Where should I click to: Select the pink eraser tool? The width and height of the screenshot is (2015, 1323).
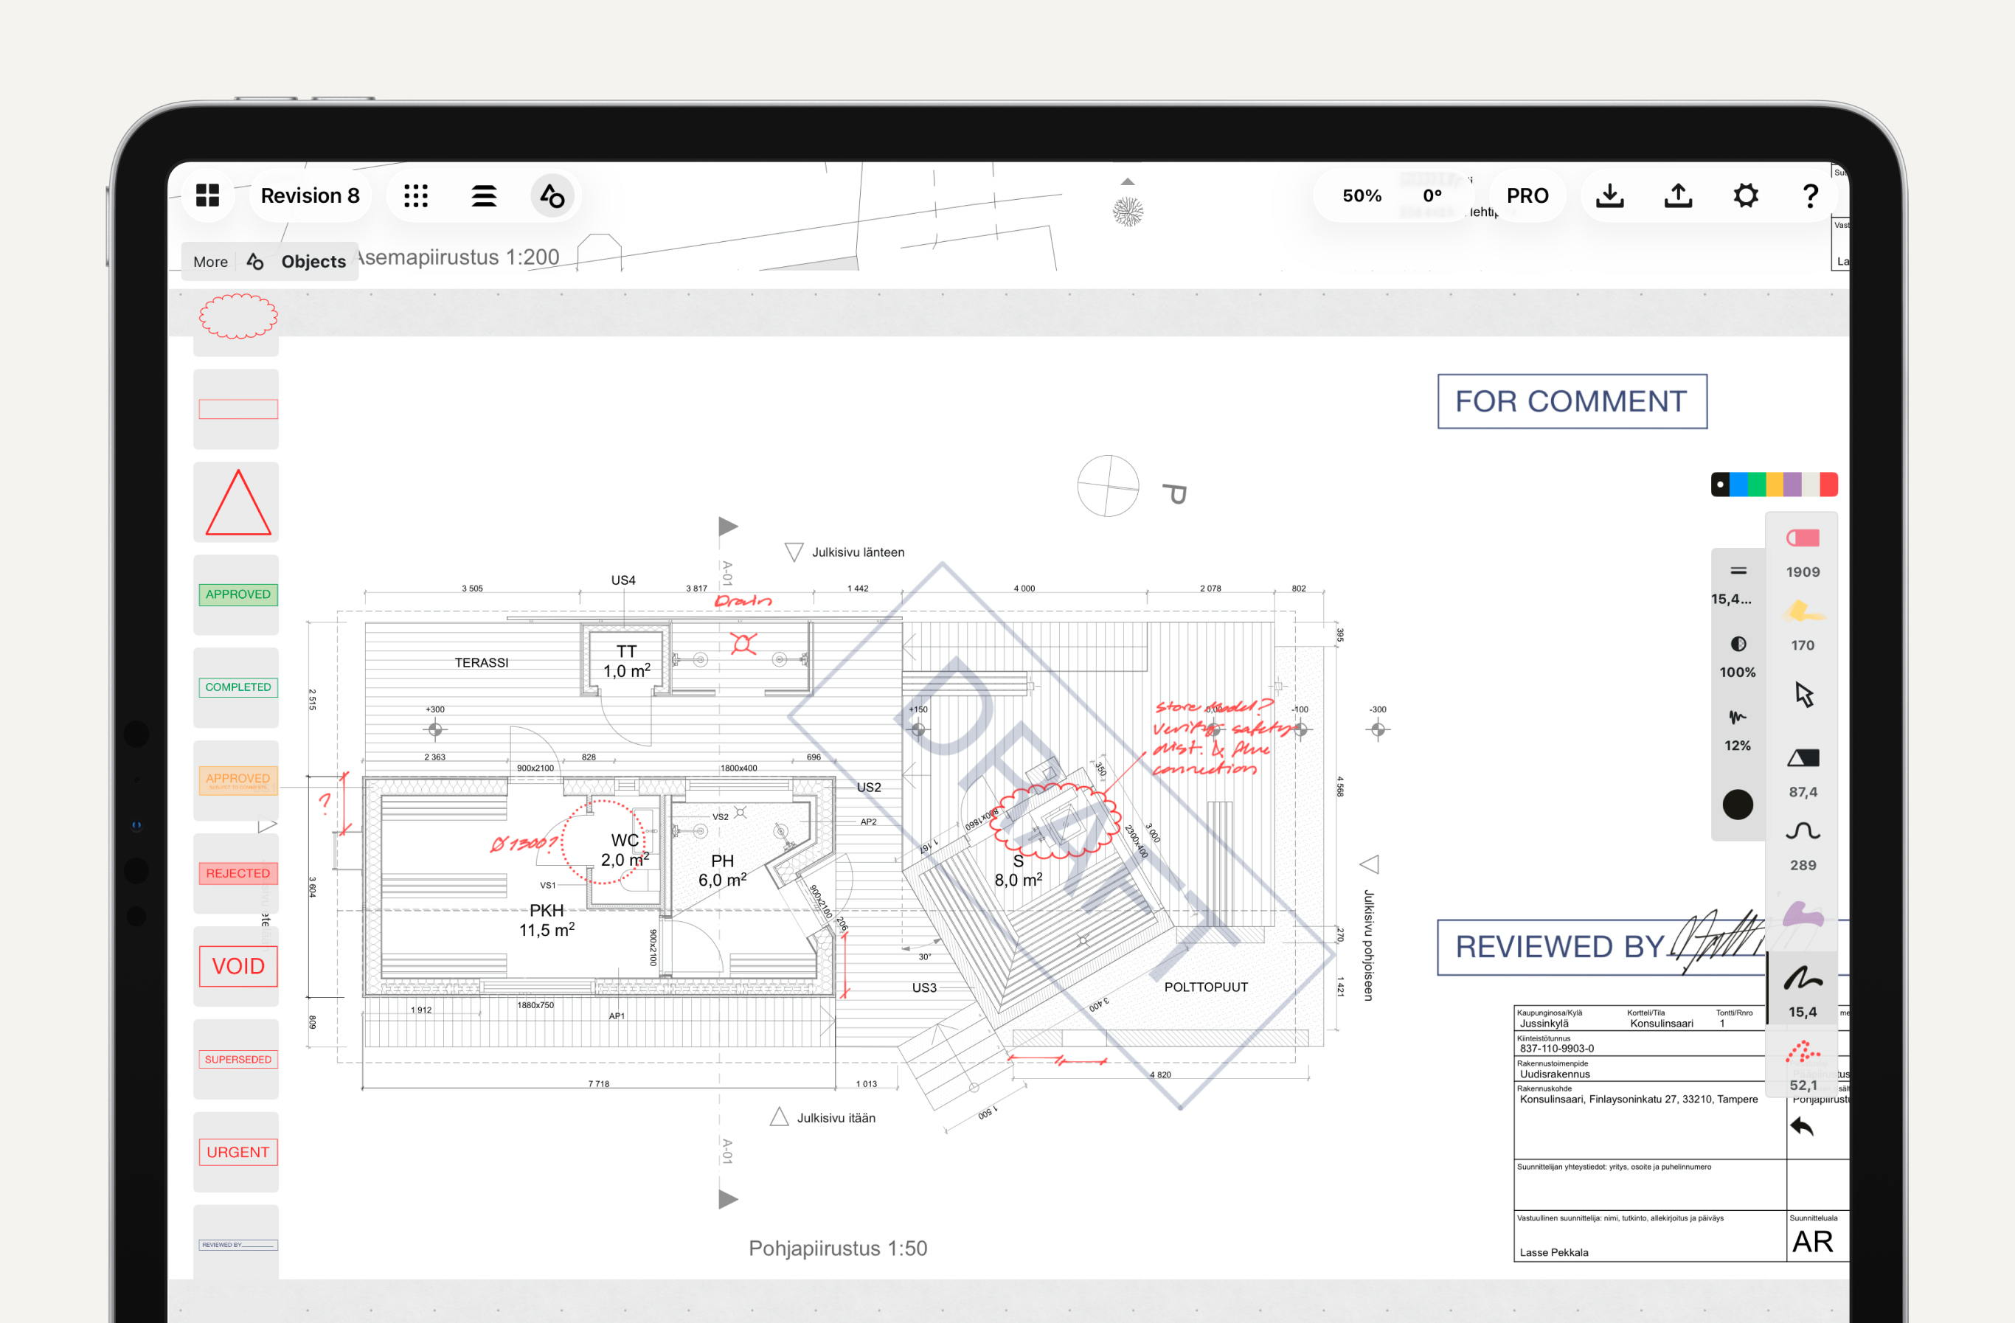(1803, 538)
